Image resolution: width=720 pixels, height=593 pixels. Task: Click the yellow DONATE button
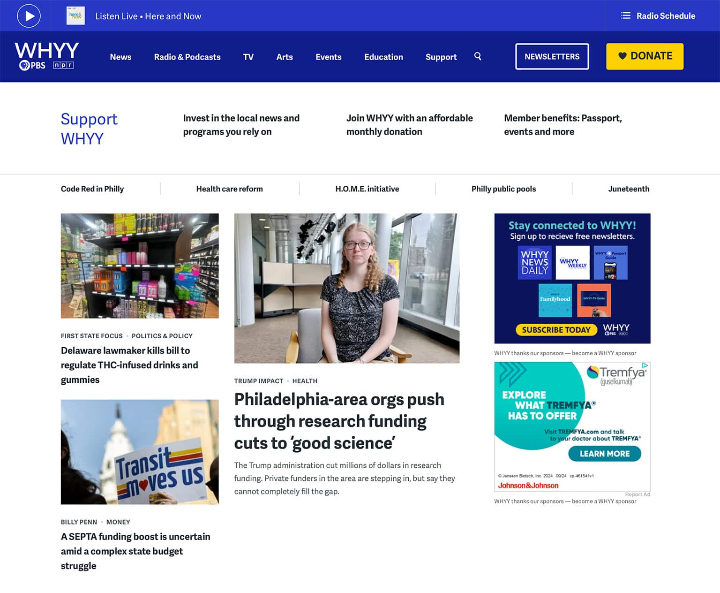click(x=645, y=56)
